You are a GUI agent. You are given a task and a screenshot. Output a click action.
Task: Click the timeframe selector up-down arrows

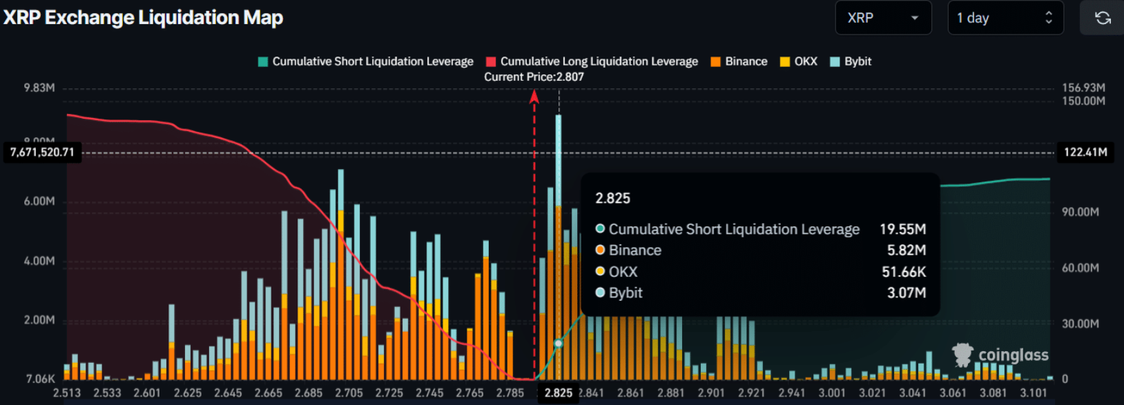tap(1049, 18)
